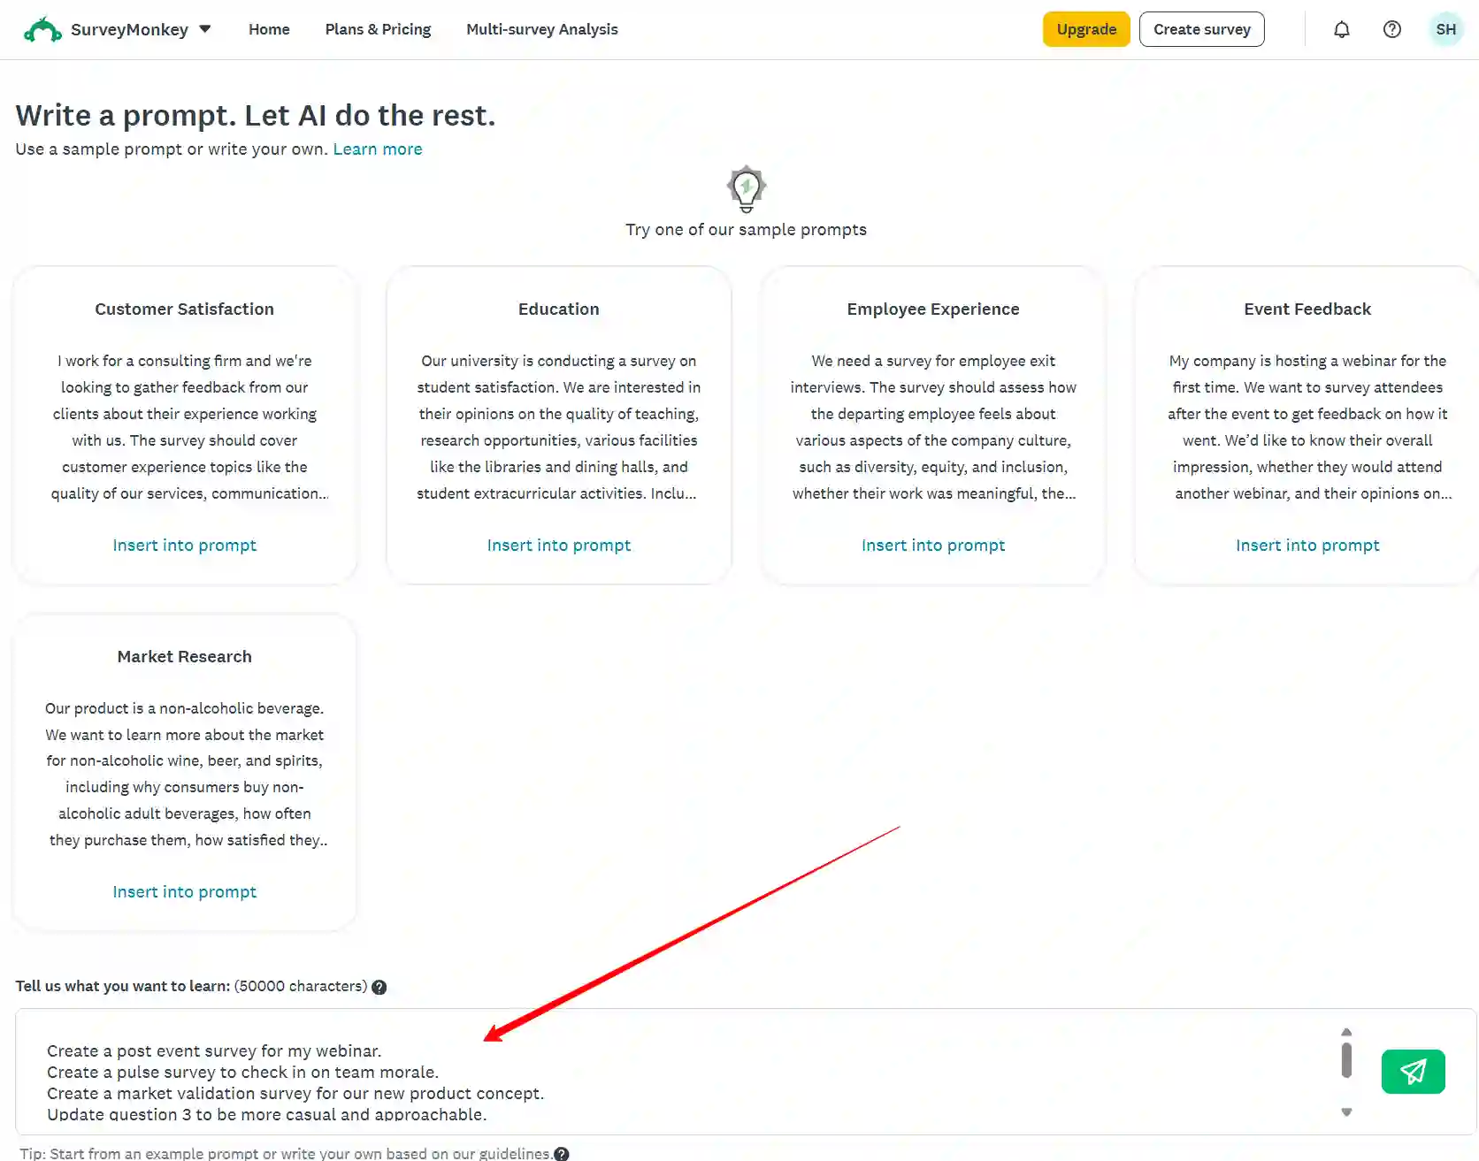Insert Market Research sample into prompt
1479x1161 pixels.
click(x=185, y=892)
